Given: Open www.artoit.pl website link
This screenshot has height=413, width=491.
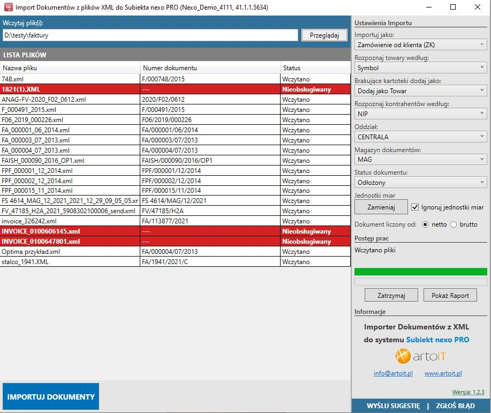Looking at the screenshot, I should (443, 373).
